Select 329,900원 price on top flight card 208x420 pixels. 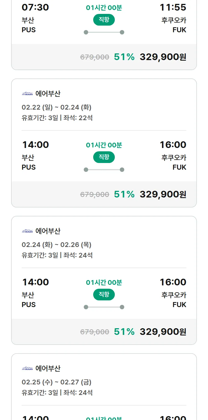pyautogui.click(x=163, y=57)
